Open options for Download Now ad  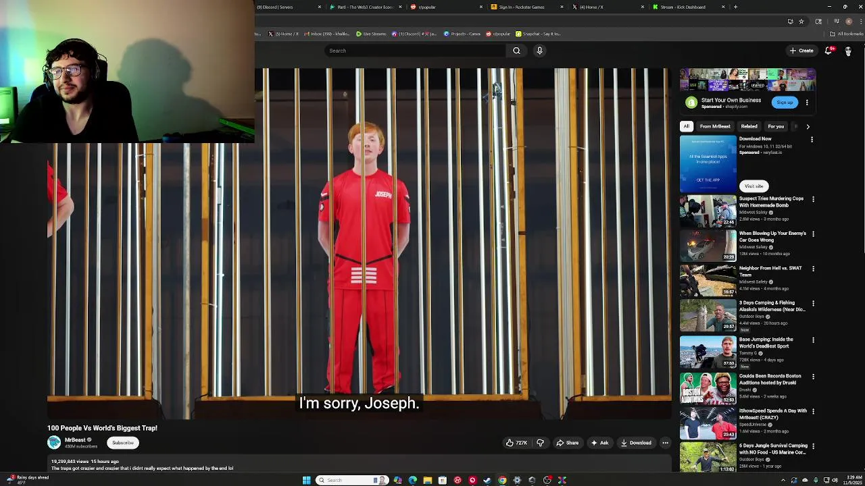[x=812, y=140]
